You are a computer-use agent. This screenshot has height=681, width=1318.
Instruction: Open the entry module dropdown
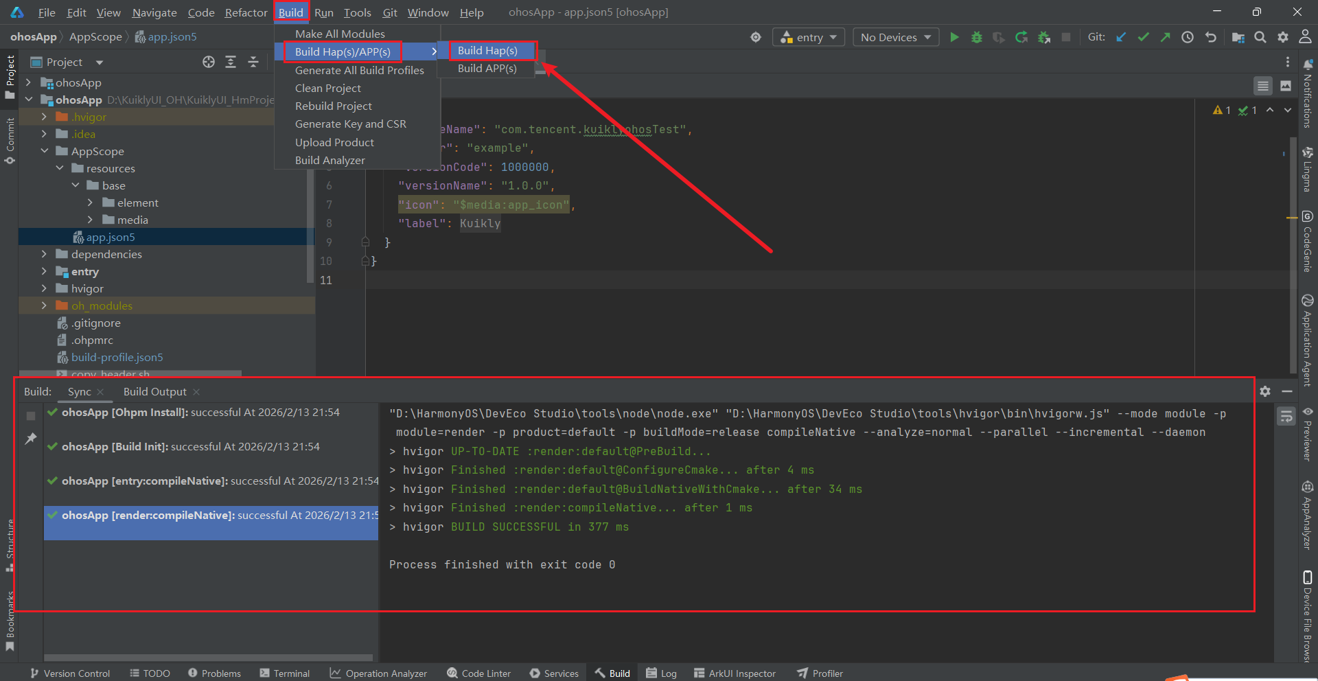pyautogui.click(x=809, y=37)
